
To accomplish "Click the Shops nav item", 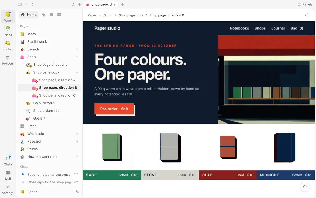I will (x=260, y=28).
